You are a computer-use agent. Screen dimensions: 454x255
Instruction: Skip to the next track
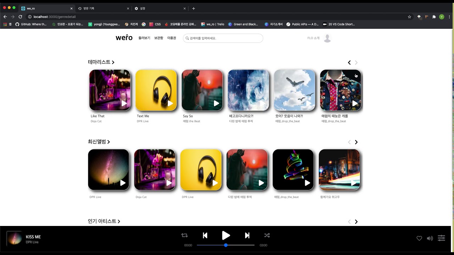coord(247,236)
